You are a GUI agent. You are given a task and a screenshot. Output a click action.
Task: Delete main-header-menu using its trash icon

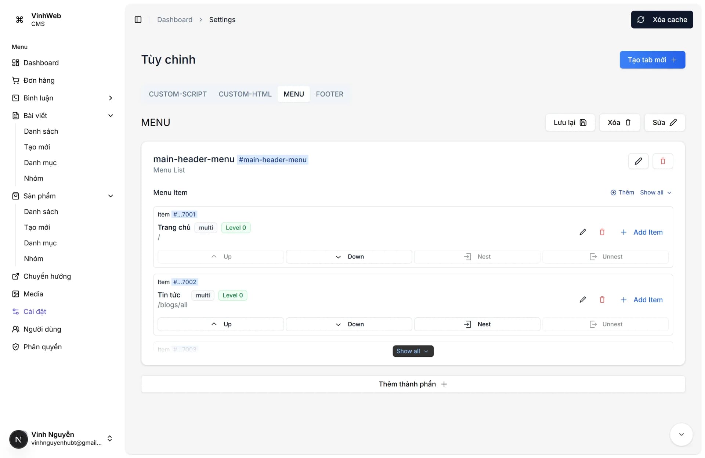662,161
